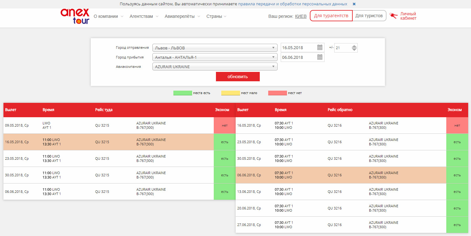Expand the Агентствам menu
This screenshot has height=236, width=471.
click(x=144, y=16)
